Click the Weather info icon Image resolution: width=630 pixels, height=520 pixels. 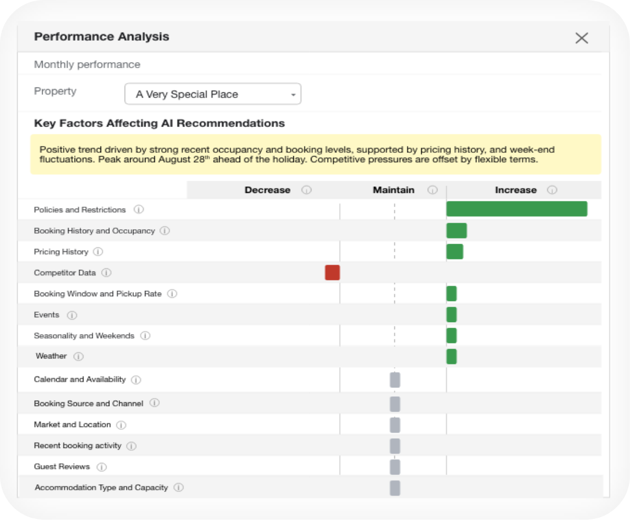[79, 356]
